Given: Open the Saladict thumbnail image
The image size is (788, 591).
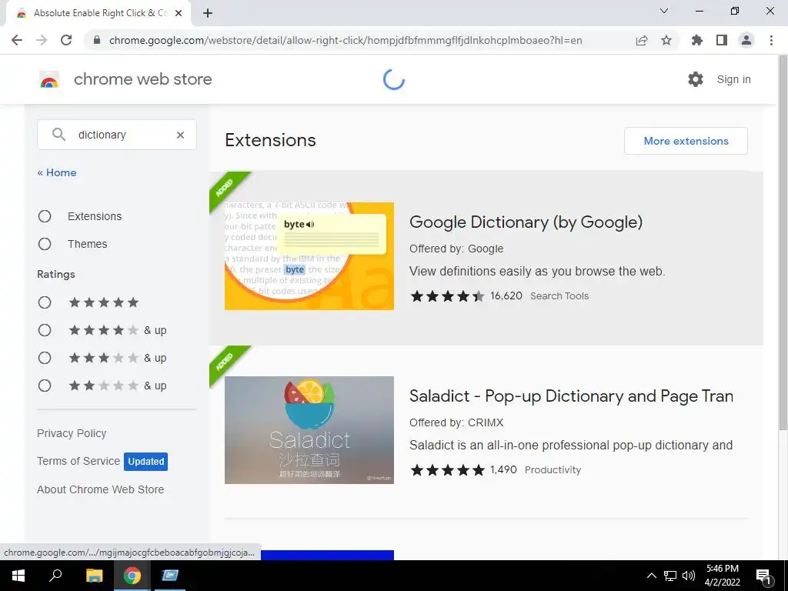Looking at the screenshot, I should (x=309, y=430).
